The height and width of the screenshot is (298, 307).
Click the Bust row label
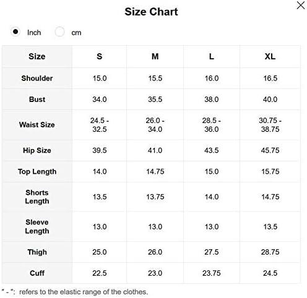click(37, 100)
